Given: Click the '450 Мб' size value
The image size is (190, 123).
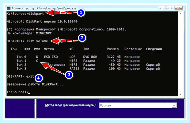Looking at the screenshot, I should pos(115,65).
